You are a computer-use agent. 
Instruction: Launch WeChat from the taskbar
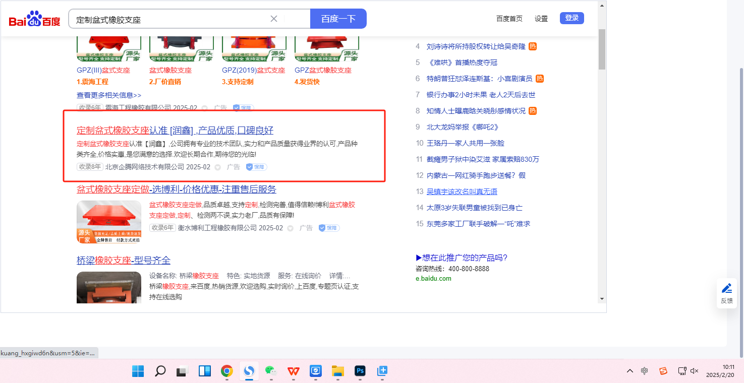click(x=271, y=371)
